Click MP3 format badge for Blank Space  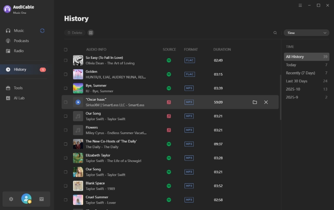189,186
